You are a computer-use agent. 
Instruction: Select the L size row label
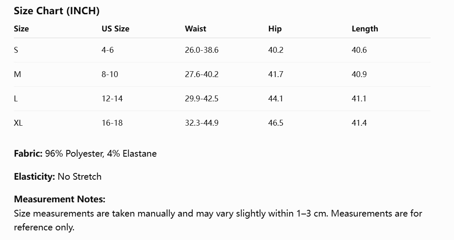click(15, 99)
